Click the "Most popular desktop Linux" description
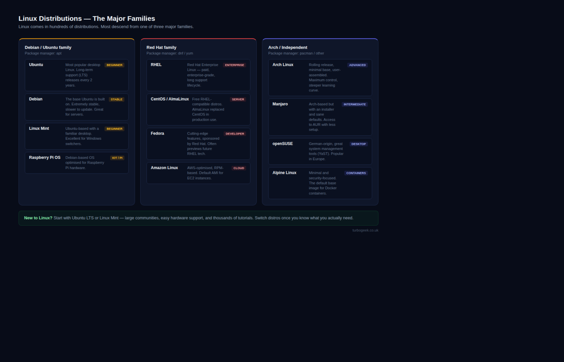 (x=83, y=75)
